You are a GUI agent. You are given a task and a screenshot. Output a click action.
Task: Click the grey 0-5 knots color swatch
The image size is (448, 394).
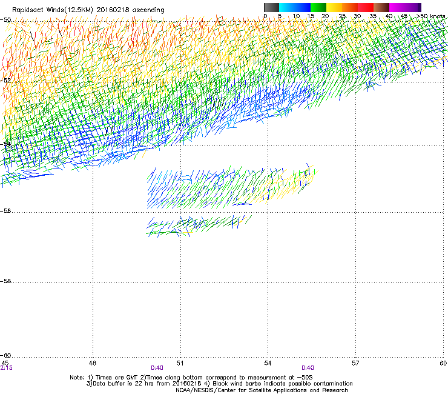coord(271,7)
